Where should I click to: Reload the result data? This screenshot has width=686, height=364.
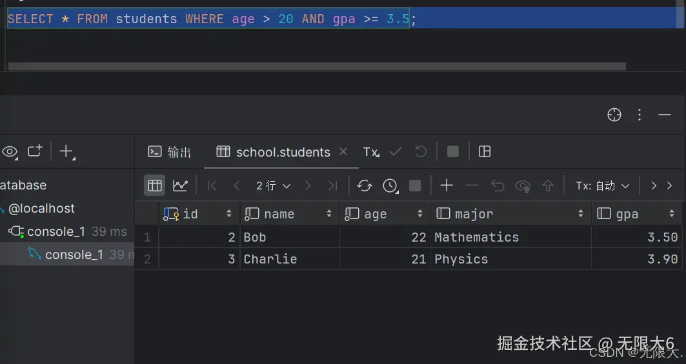[364, 186]
